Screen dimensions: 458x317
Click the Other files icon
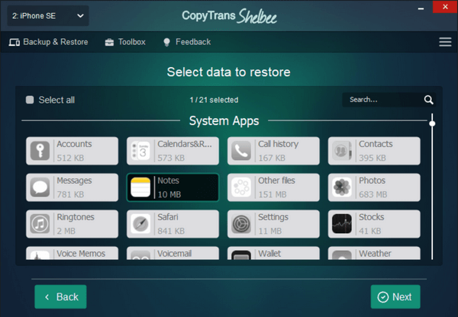click(x=241, y=187)
